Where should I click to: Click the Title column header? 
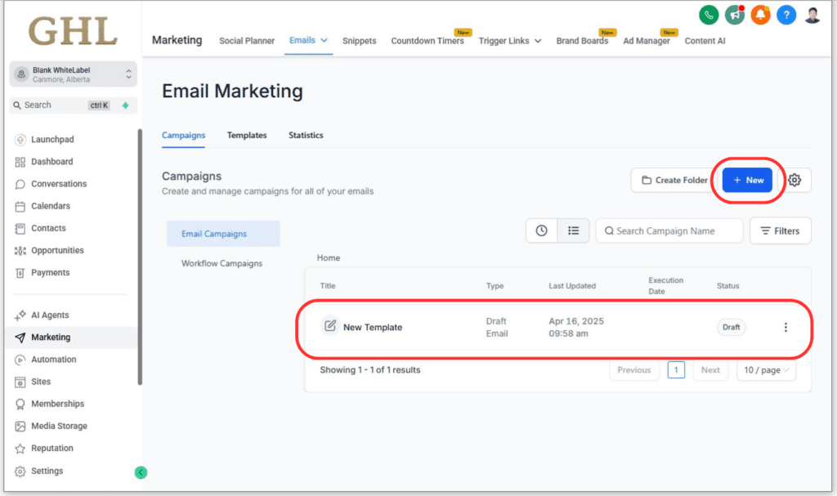[328, 286]
